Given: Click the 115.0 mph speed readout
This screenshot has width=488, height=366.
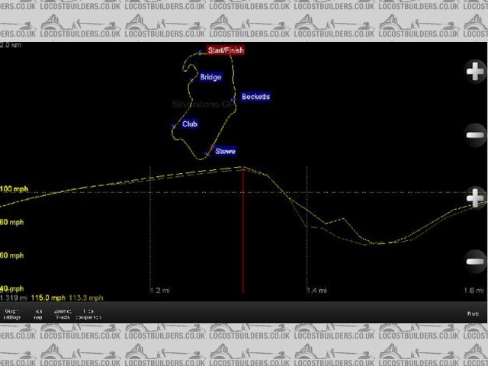Looking at the screenshot, I should pos(47,298).
